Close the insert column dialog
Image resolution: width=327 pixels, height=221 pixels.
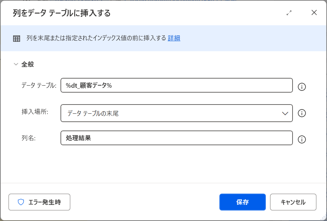(x=314, y=13)
